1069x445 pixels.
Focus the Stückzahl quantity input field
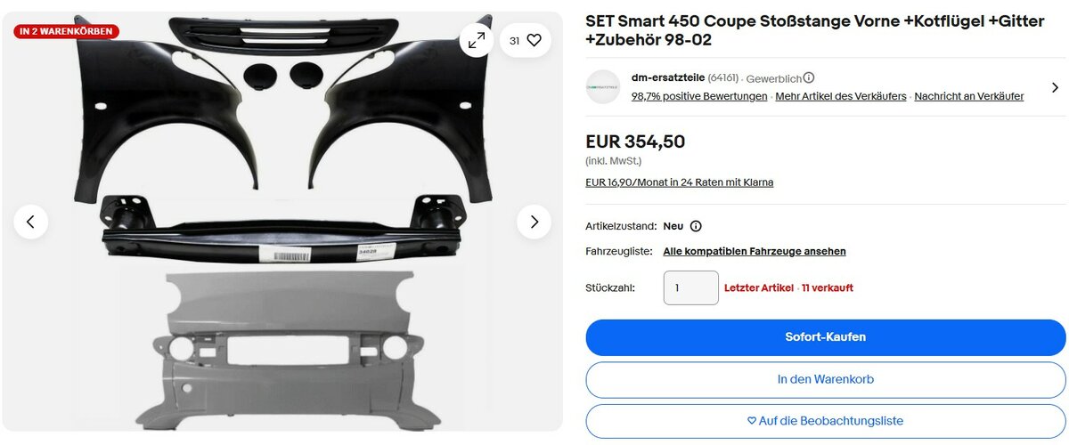pyautogui.click(x=691, y=287)
